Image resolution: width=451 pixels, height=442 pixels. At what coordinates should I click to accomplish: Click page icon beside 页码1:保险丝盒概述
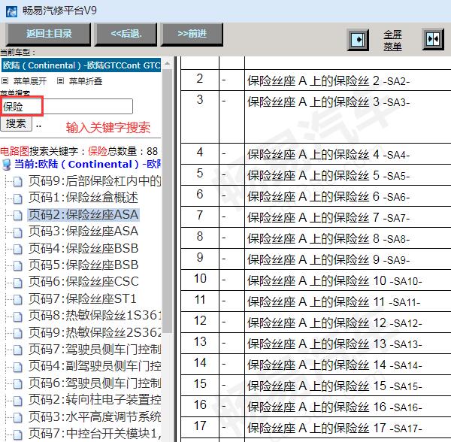click(18, 198)
